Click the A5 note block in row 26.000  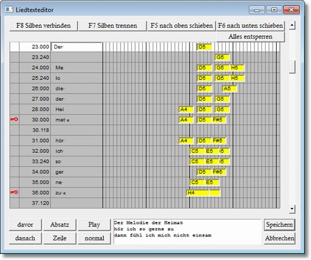[x=229, y=88]
